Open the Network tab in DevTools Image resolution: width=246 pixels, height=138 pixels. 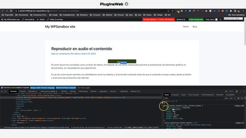click(x=73, y=91)
